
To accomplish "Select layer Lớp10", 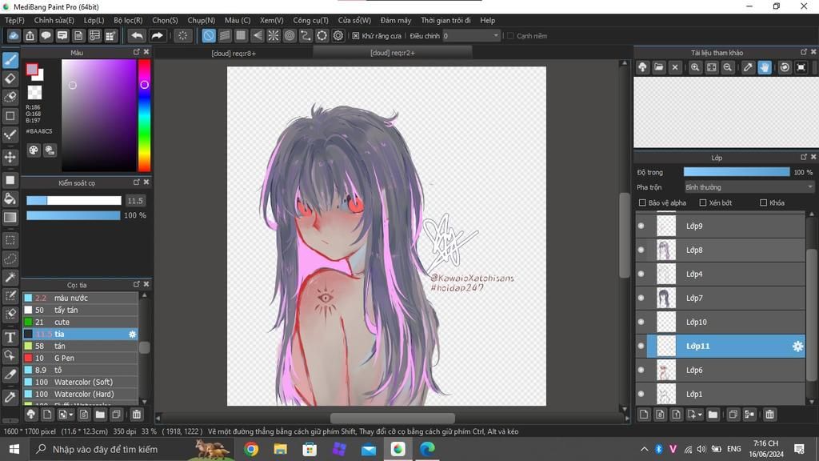I will [x=721, y=322].
